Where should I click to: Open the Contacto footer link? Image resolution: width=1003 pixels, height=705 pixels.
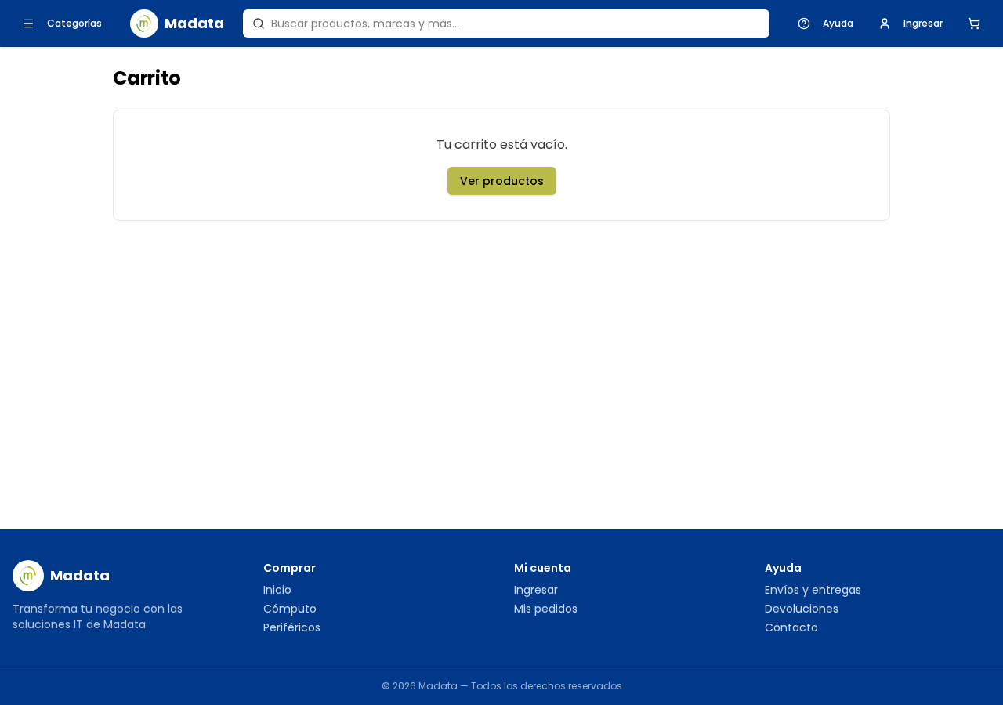[x=791, y=627]
